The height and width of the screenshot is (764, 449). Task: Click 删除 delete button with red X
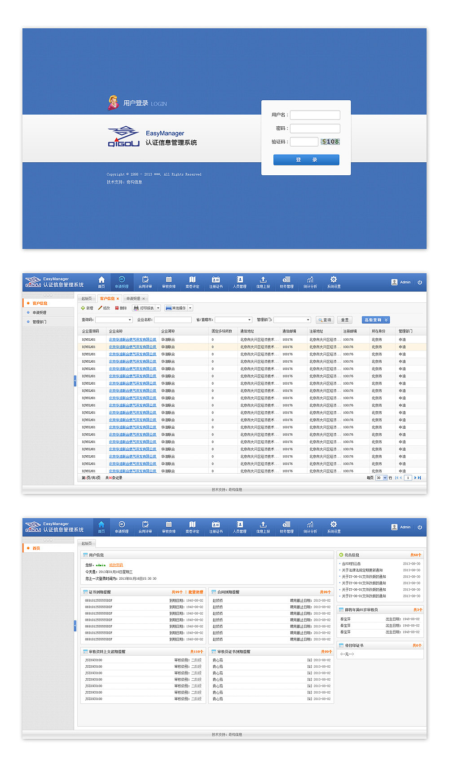[121, 308]
